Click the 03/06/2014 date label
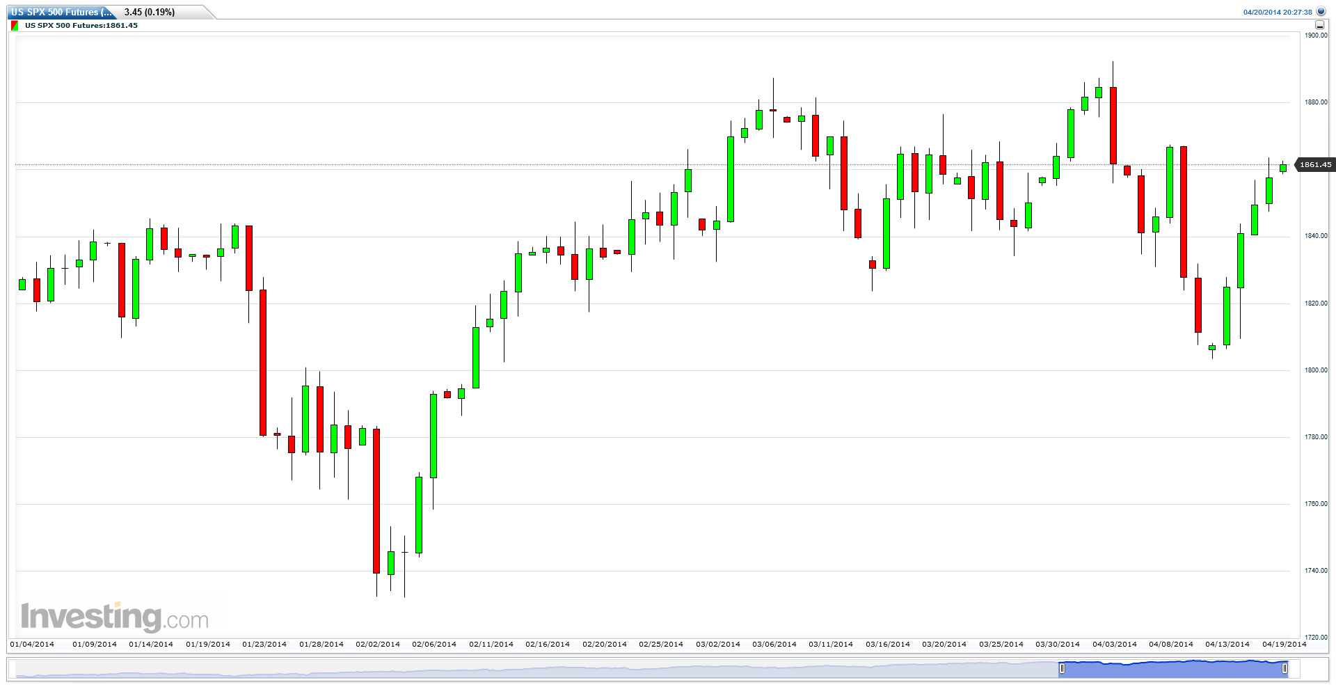1336x687 pixels. 774,644
